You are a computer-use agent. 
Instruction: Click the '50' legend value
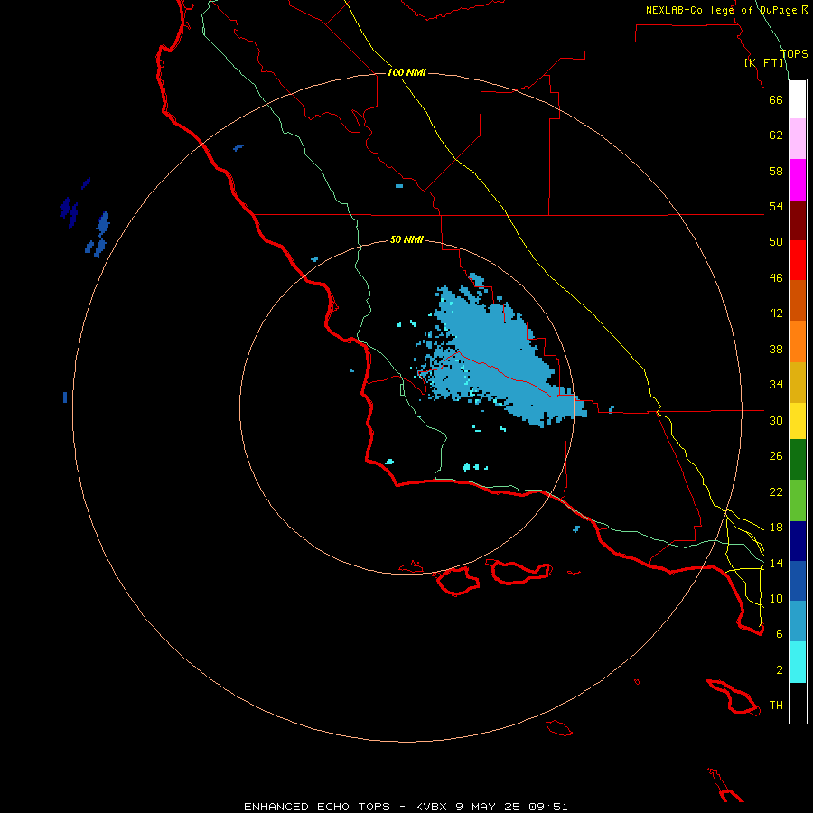click(776, 241)
